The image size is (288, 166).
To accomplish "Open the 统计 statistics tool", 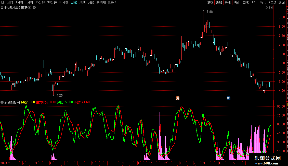I will (x=237, y=2).
